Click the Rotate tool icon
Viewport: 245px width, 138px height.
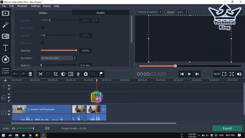[x=48, y=74]
